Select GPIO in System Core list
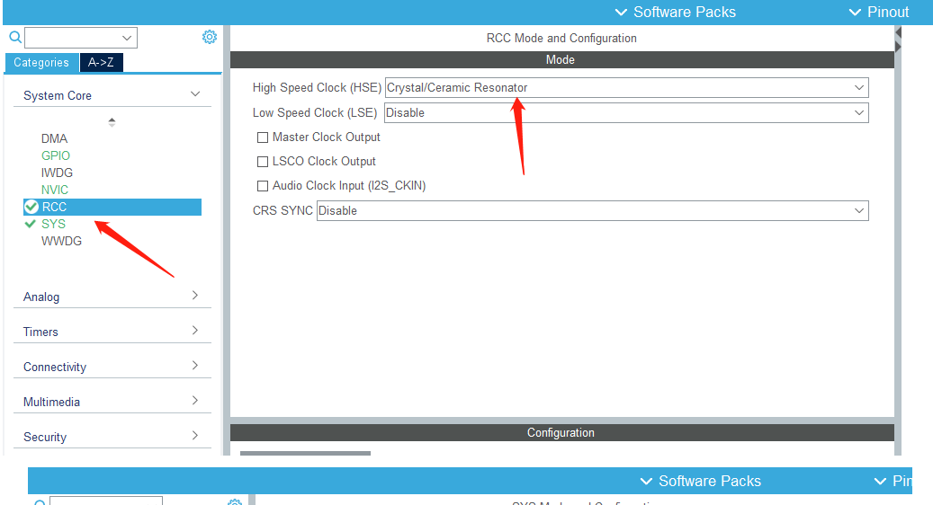Screen dimensions: 933x505 coord(56,155)
